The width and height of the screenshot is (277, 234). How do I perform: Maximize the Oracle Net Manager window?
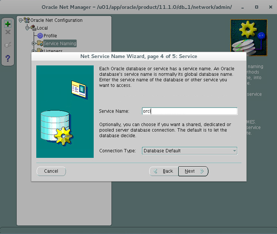(x=257, y=7)
